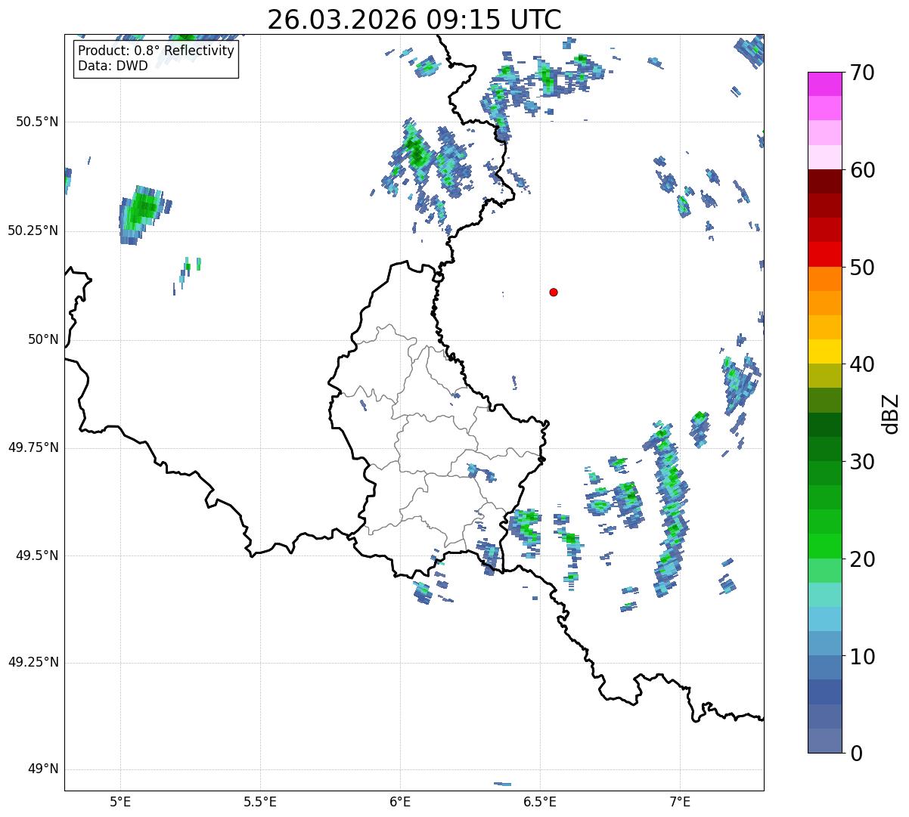Image resolution: width=909 pixels, height=817 pixels.
Task: Click the dark green echo cluster north of Luxembourg
Action: [416, 151]
